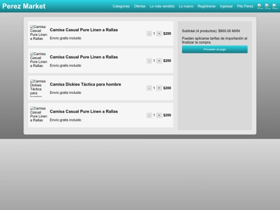Go to the Ofertas section
Viewport: 280px width, 210px height.
pos(139,6)
